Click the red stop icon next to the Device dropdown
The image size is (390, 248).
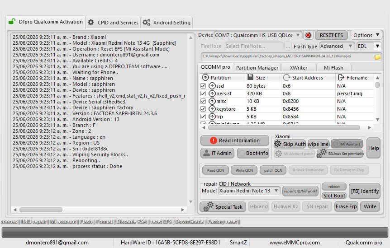click(308, 35)
